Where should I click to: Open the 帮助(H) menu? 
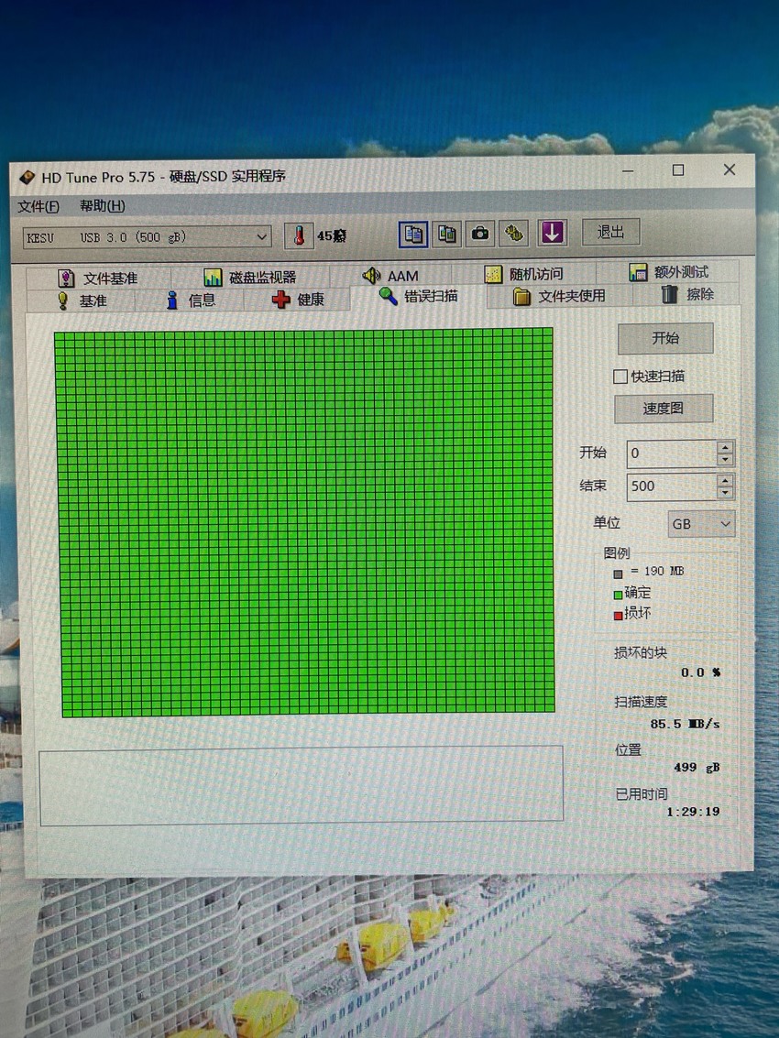(102, 206)
